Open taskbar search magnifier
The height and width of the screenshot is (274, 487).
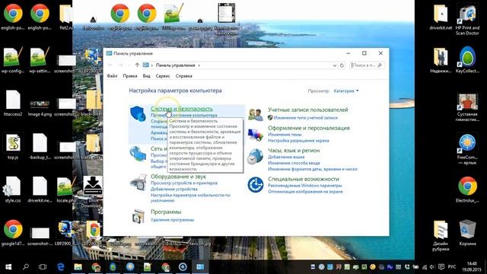[x=26, y=267]
